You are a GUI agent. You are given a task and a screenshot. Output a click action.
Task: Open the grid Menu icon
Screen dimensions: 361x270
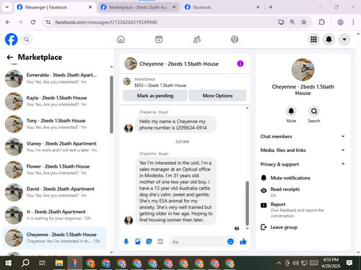(313, 40)
